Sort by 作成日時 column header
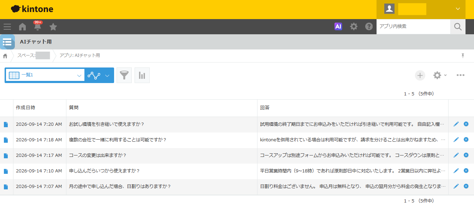474x206 pixels. coord(25,107)
